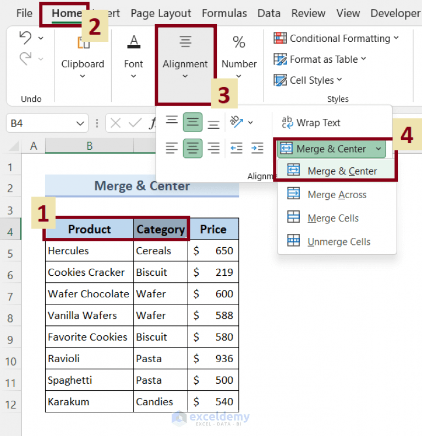
Task: Open the Data tab
Action: tap(268, 13)
